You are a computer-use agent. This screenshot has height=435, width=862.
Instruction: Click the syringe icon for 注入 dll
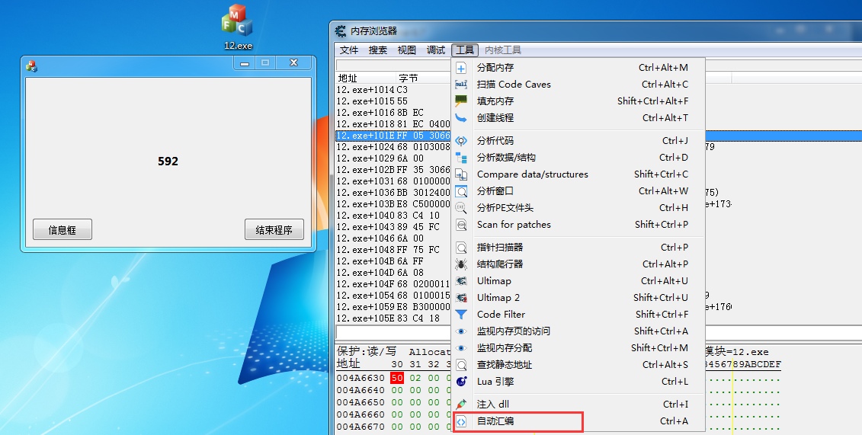click(x=461, y=405)
